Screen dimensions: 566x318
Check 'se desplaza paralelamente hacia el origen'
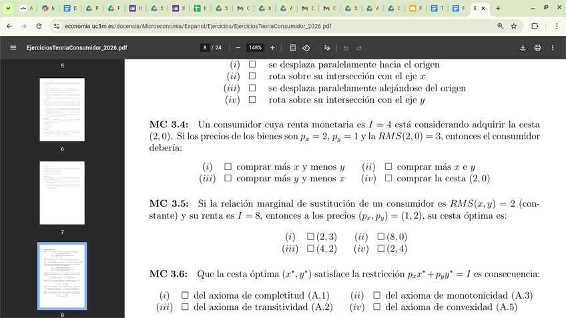pyautogui.click(x=252, y=64)
